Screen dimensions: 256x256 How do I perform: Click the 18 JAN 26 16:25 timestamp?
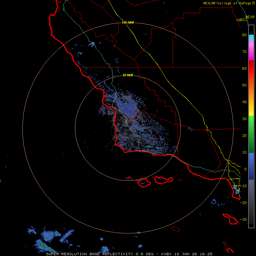(193, 254)
